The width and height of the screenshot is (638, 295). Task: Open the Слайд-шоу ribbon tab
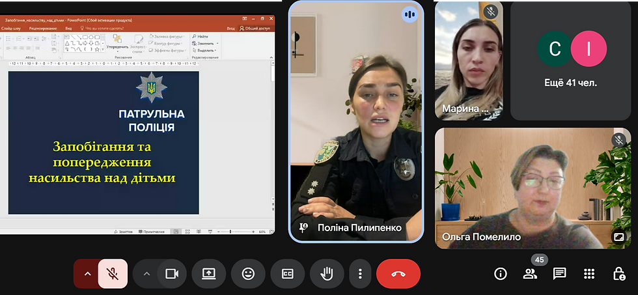(11, 29)
